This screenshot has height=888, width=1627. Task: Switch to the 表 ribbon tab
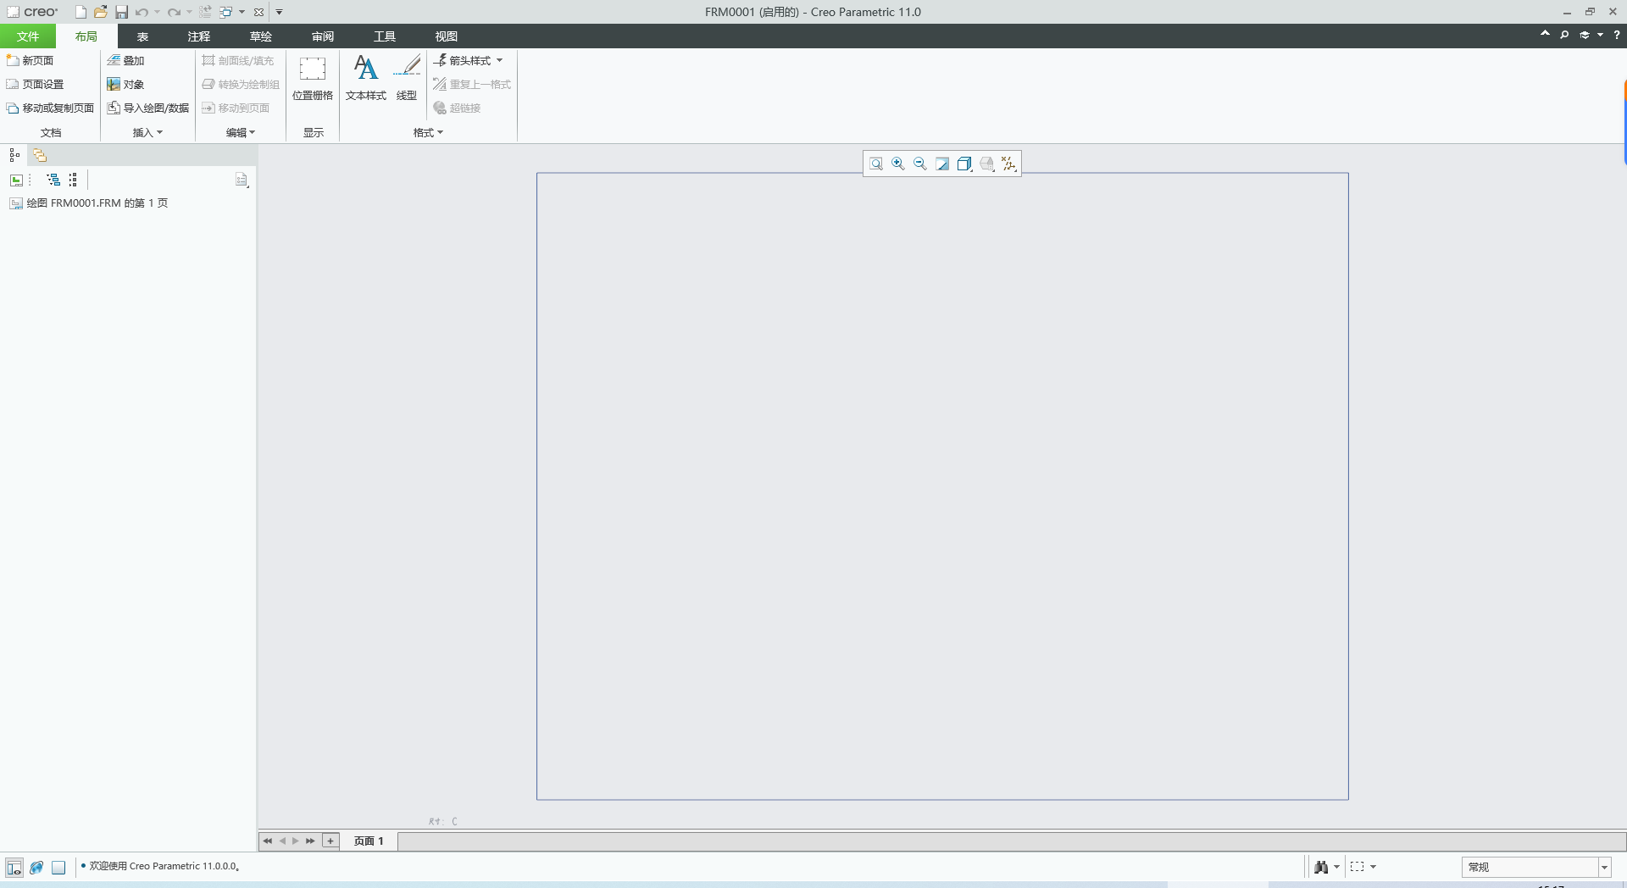[x=142, y=36]
